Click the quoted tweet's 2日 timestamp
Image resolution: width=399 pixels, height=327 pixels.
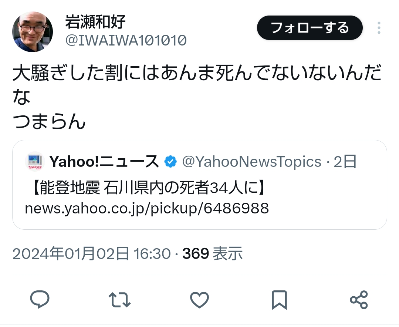tap(345, 162)
